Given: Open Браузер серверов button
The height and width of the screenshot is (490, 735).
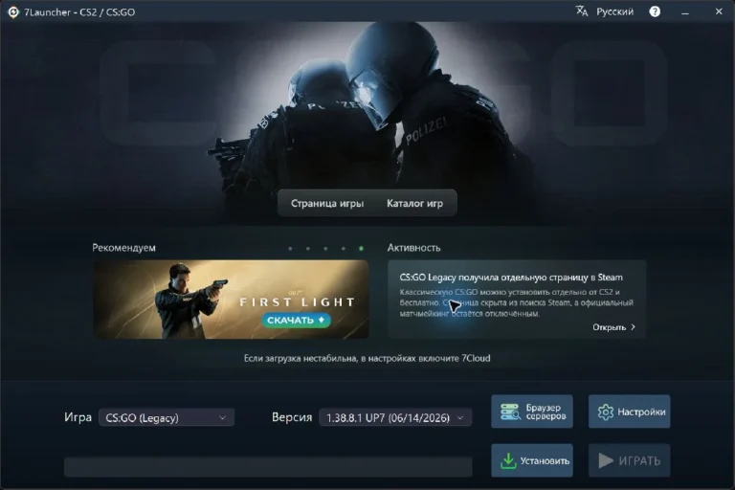Looking at the screenshot, I should (x=532, y=412).
